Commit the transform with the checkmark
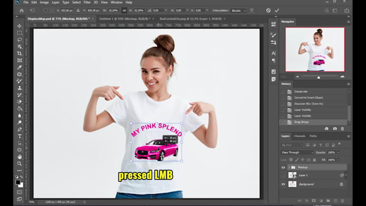This screenshot has height=206, width=366. (x=277, y=11)
